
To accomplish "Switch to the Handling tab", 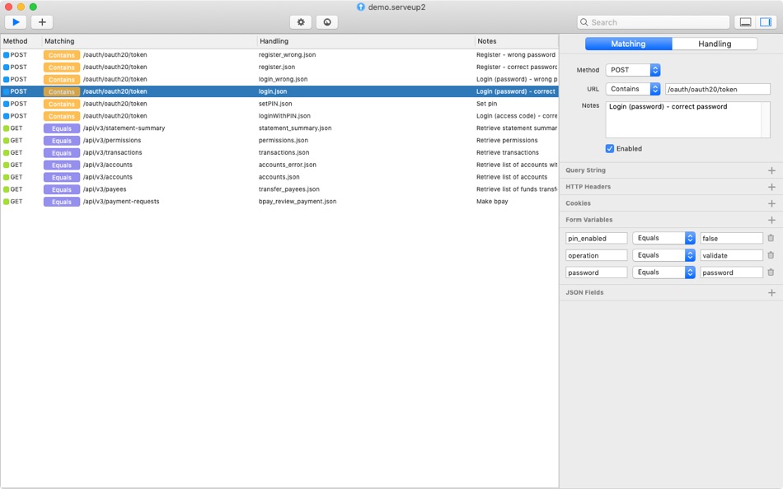I will (715, 44).
